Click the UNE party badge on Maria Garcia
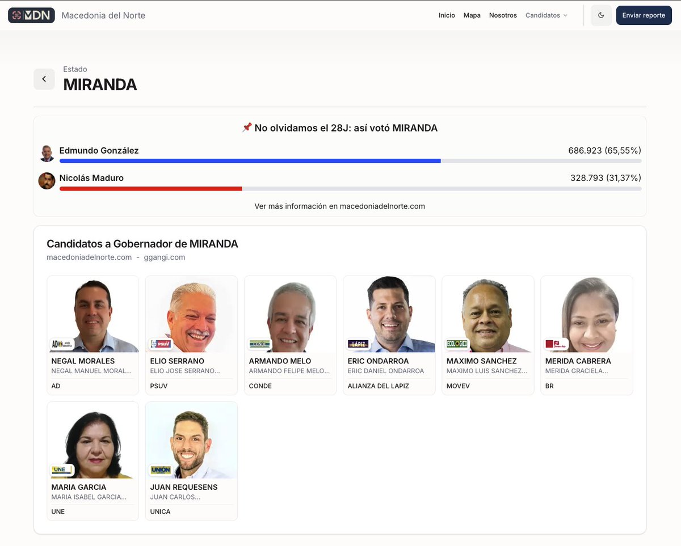 tap(62, 469)
